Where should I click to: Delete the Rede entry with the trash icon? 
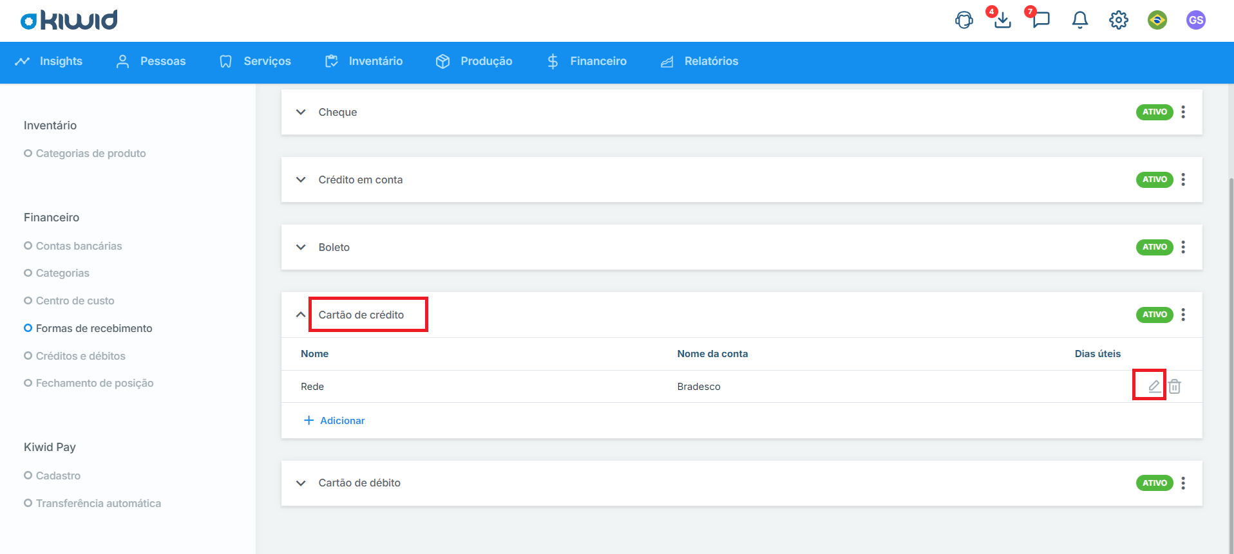(1175, 386)
